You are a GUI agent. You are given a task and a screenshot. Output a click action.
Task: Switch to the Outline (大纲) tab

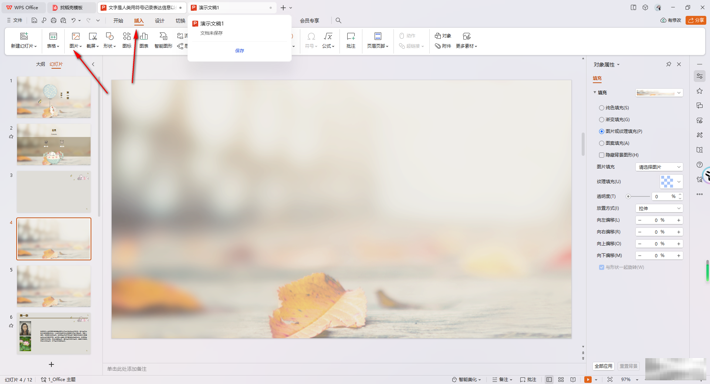pos(40,64)
